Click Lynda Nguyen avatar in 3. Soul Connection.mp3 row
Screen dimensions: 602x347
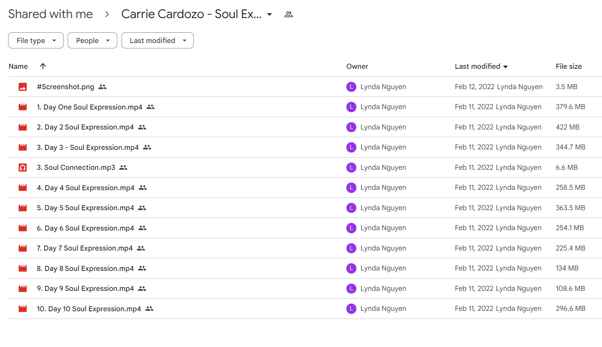pyautogui.click(x=351, y=168)
